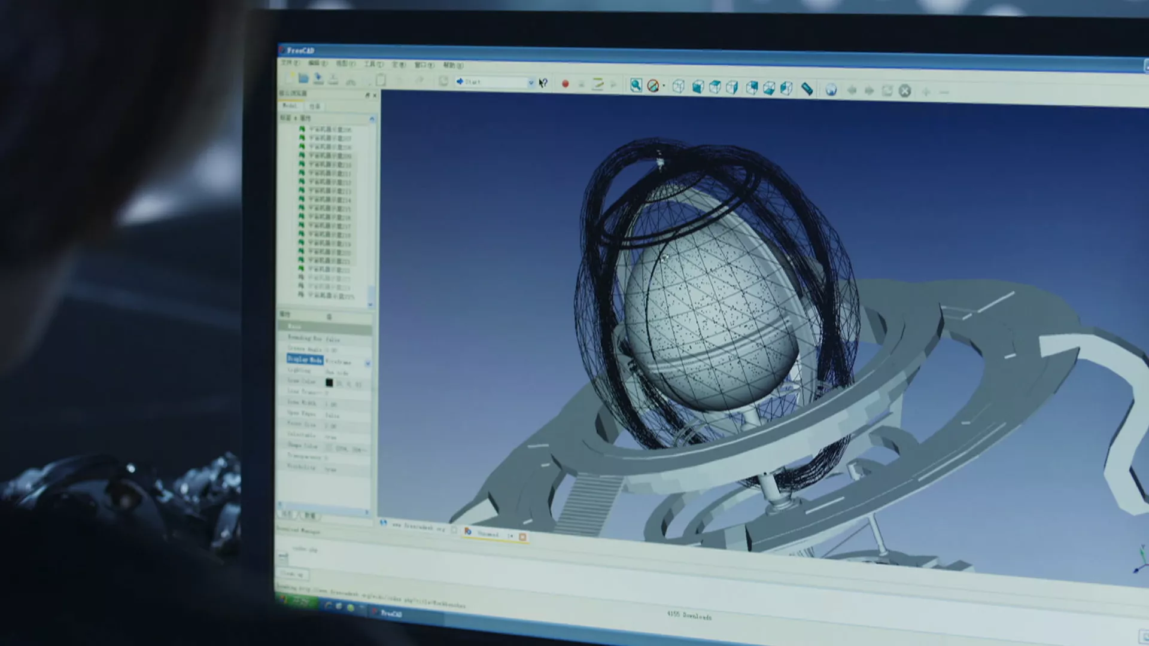Click the web browser globe icon
Viewport: 1149px width, 646px height.
(831, 90)
